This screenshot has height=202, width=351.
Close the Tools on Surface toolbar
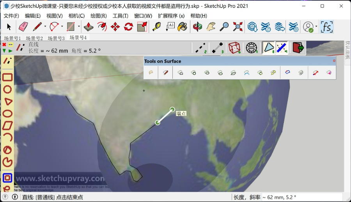(x=334, y=61)
